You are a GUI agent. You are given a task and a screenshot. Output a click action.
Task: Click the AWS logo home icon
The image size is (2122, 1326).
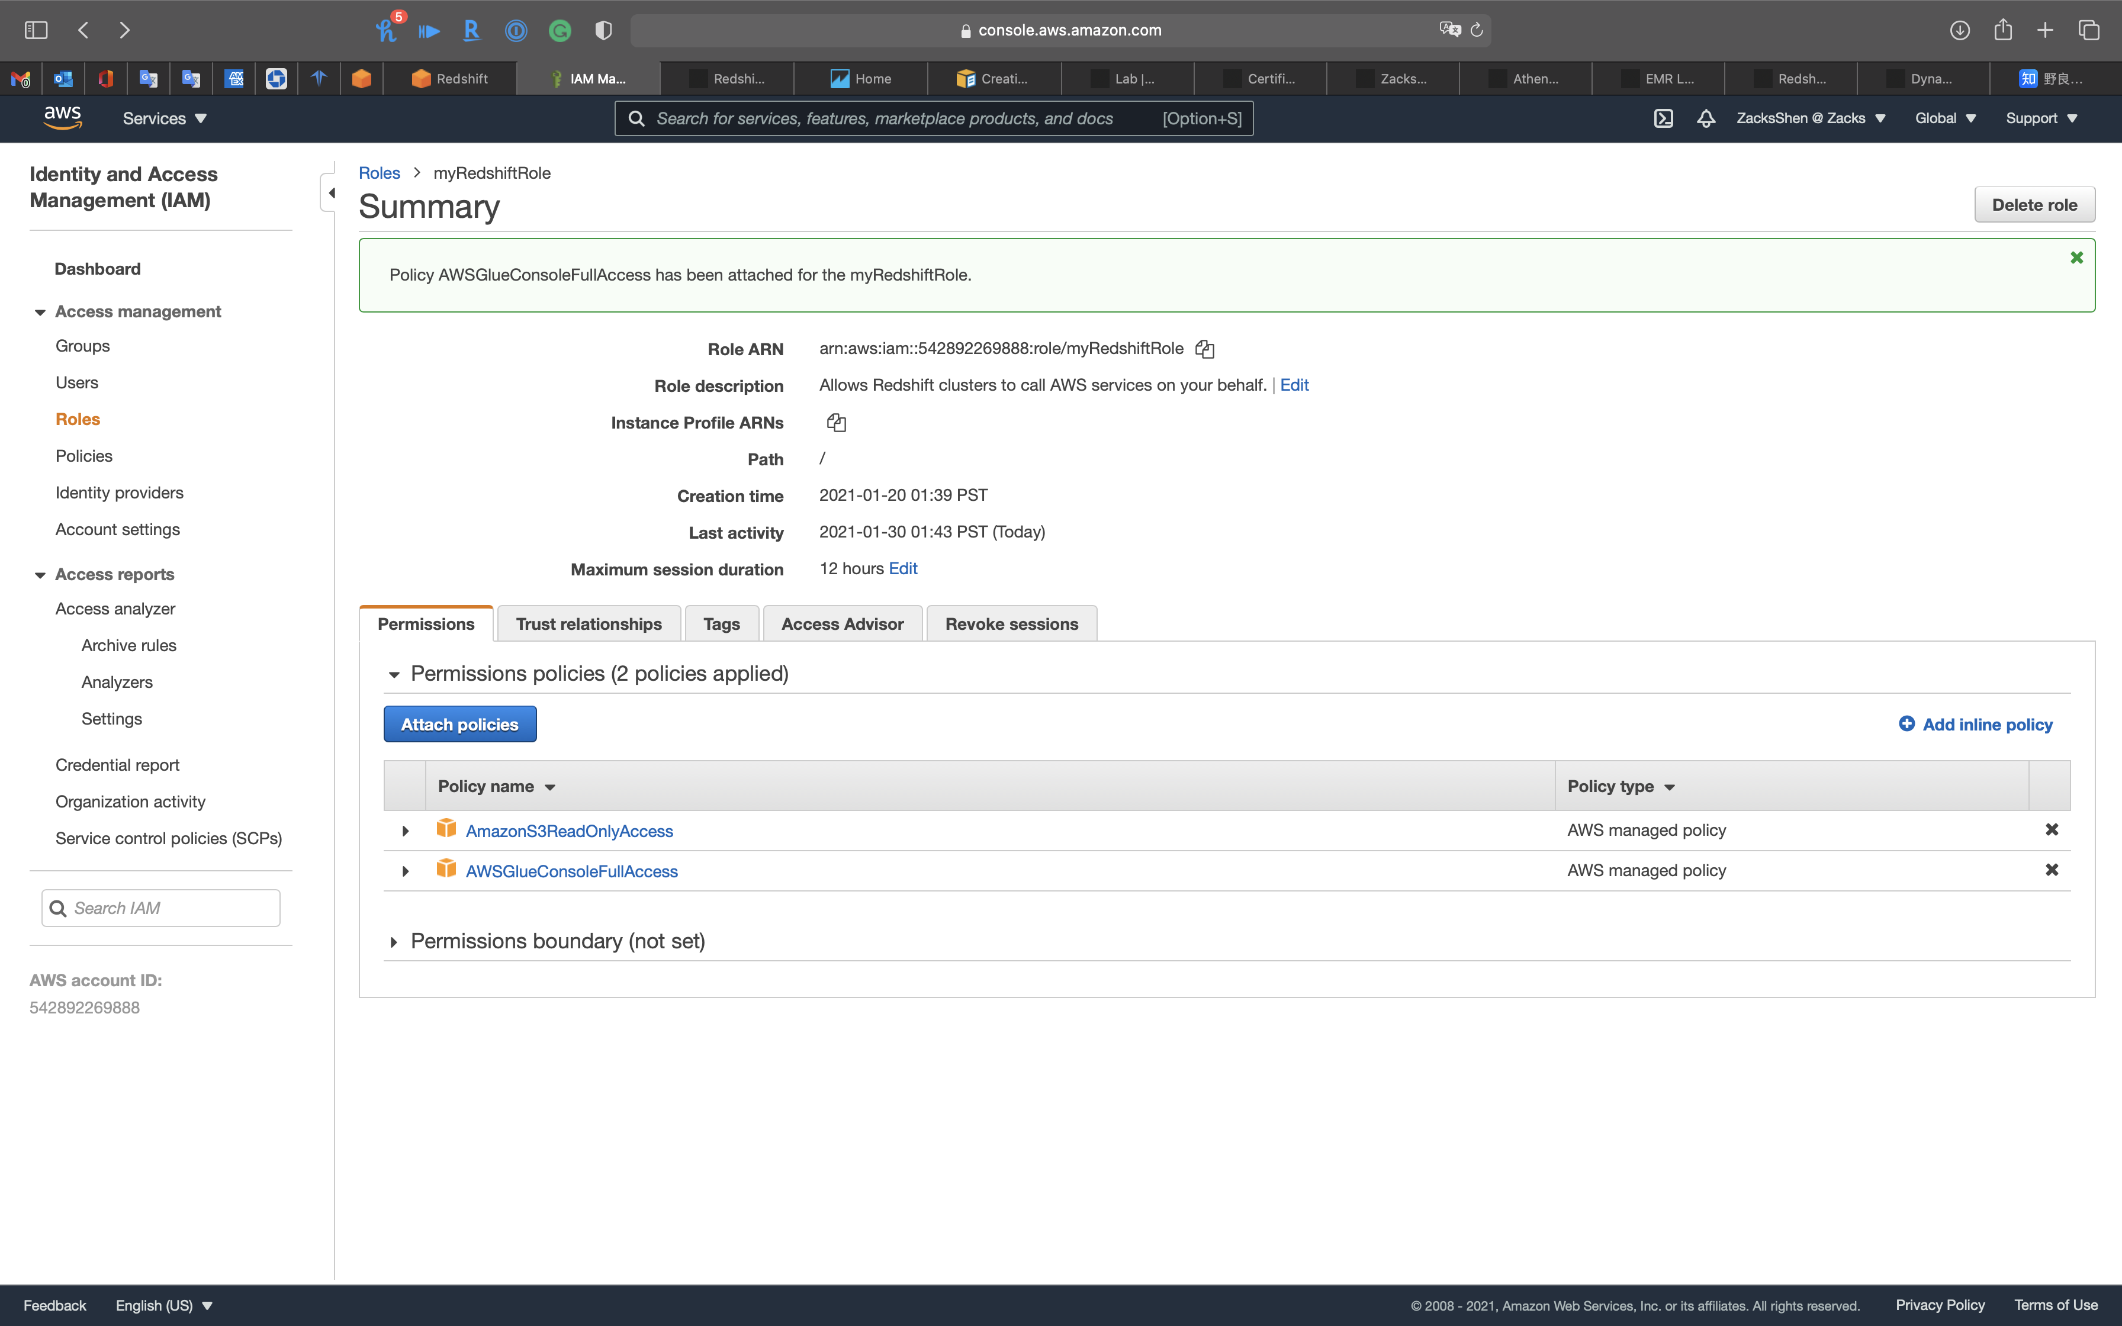pos(62,118)
